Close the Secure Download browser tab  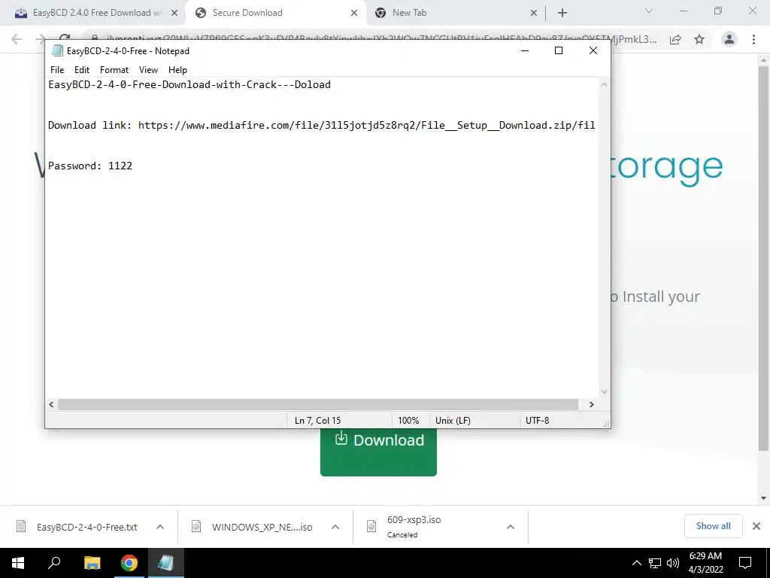354,14
